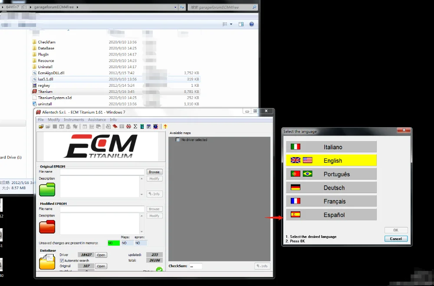
Task: Toggle the Automatic search checkbox
Action: point(62,260)
